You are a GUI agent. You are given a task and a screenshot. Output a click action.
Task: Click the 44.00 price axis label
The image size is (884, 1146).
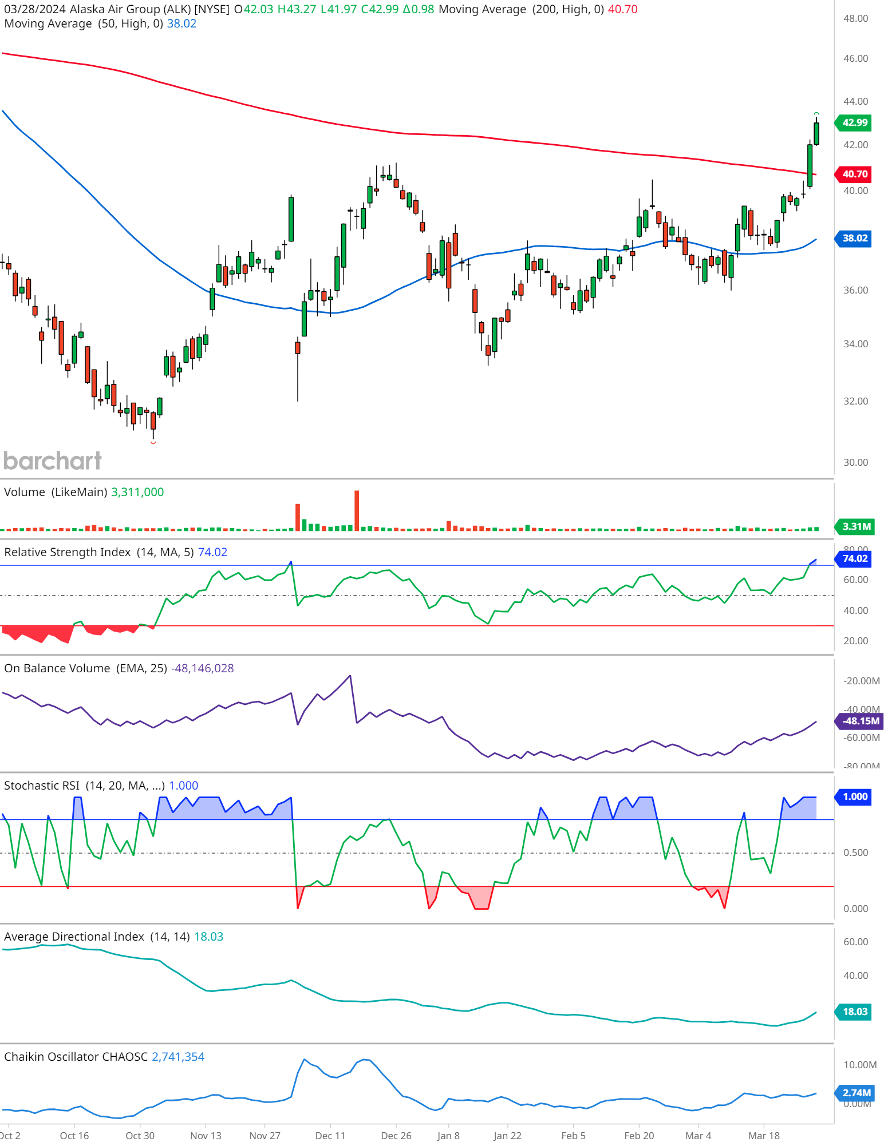[855, 101]
